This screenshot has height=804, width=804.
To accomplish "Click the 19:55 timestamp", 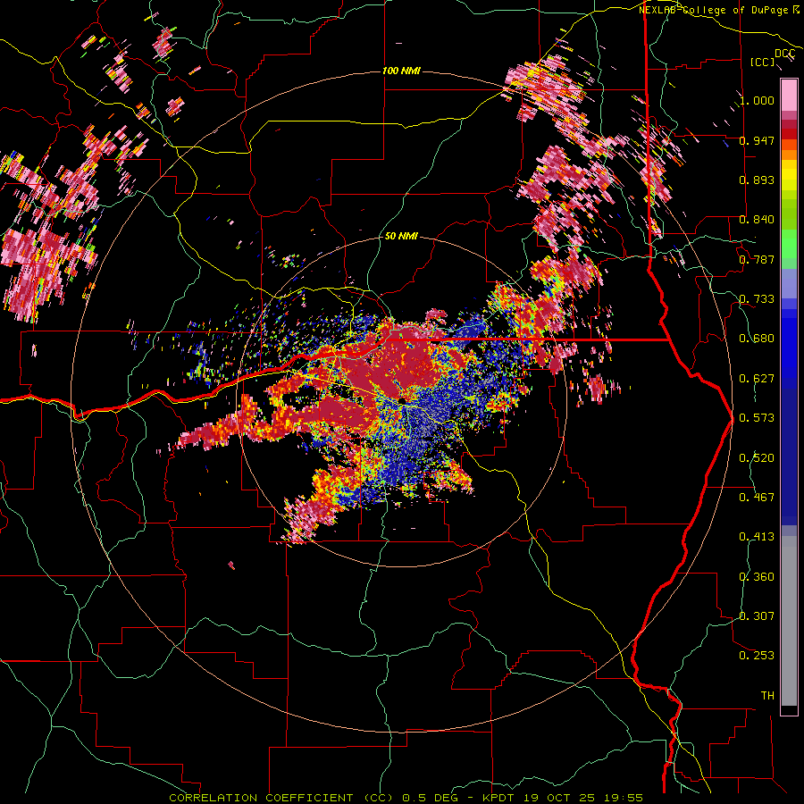I will click(624, 798).
